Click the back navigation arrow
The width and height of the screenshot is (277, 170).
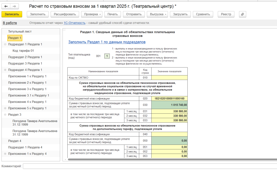point(6,6)
